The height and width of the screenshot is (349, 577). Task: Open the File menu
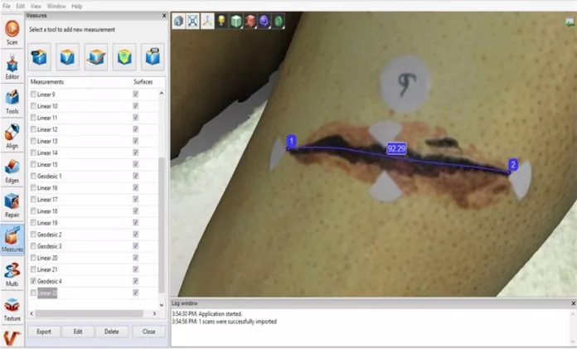pos(7,6)
